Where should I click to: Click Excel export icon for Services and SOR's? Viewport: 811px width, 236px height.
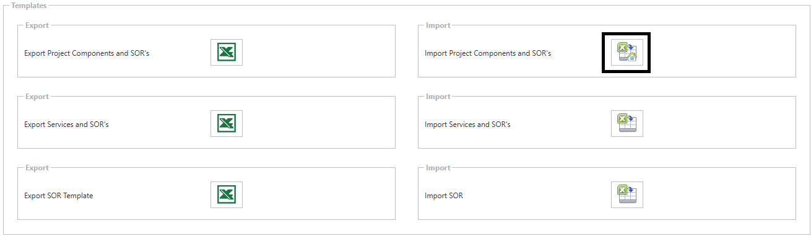(227, 123)
